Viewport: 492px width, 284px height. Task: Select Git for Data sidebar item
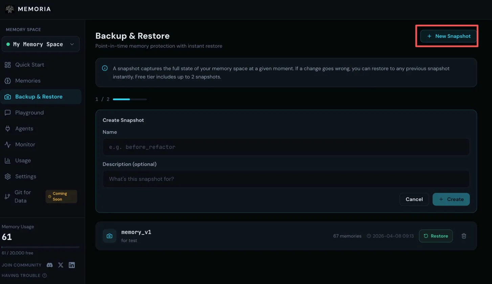click(x=23, y=196)
